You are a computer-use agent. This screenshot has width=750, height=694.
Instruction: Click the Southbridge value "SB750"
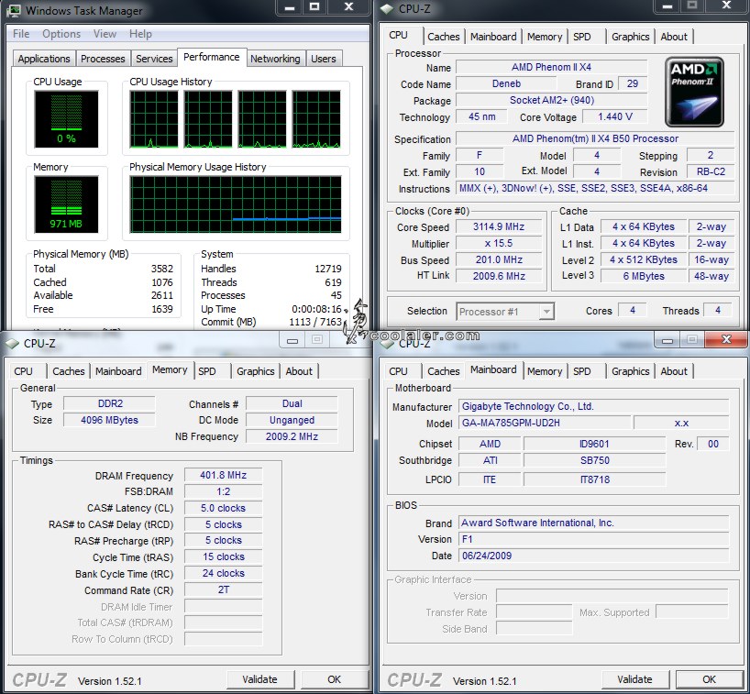coord(594,460)
